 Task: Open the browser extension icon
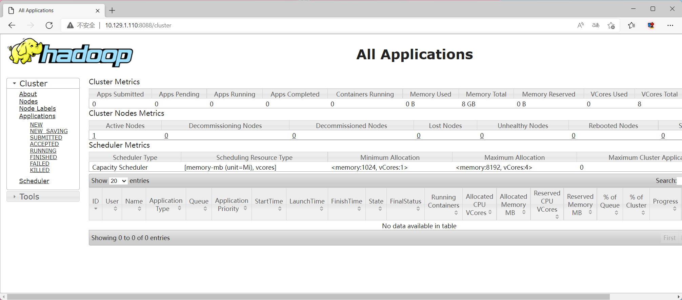[651, 25]
